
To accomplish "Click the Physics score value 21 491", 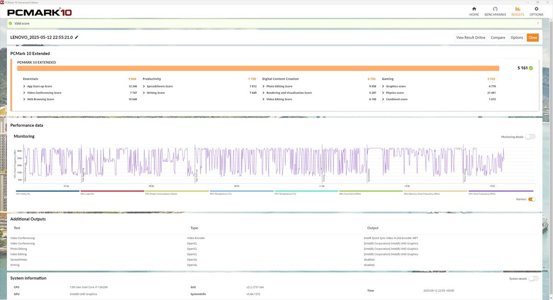I will tap(492, 92).
